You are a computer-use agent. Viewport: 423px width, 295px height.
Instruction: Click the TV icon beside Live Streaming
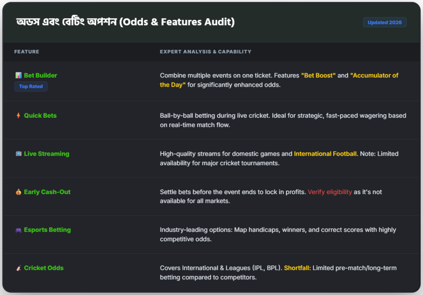pyautogui.click(x=18, y=154)
